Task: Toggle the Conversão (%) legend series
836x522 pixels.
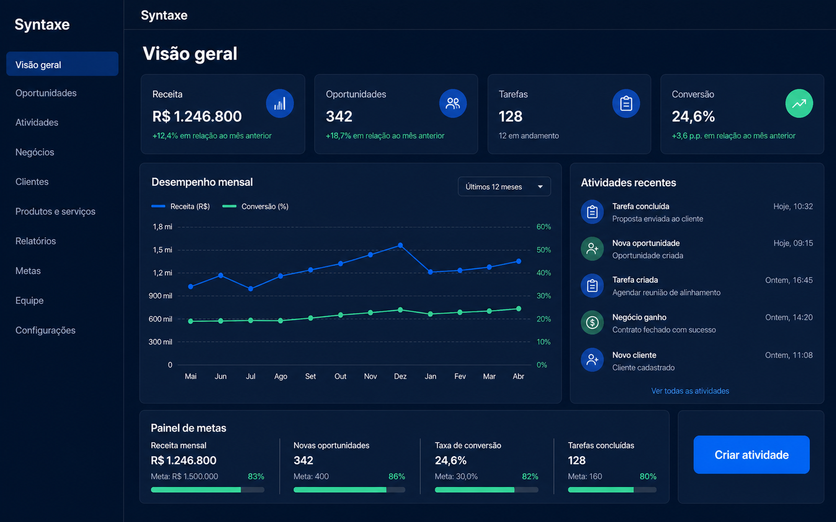Action: click(x=256, y=207)
